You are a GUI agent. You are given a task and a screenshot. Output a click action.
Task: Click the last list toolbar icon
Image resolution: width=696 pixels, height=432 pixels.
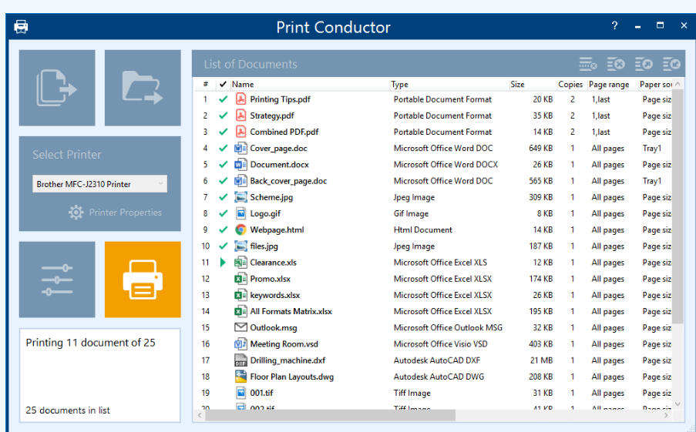[x=671, y=65]
